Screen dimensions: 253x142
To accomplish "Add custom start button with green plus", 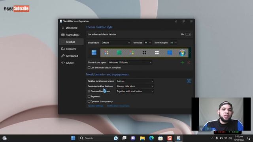I will tap(183, 62).
